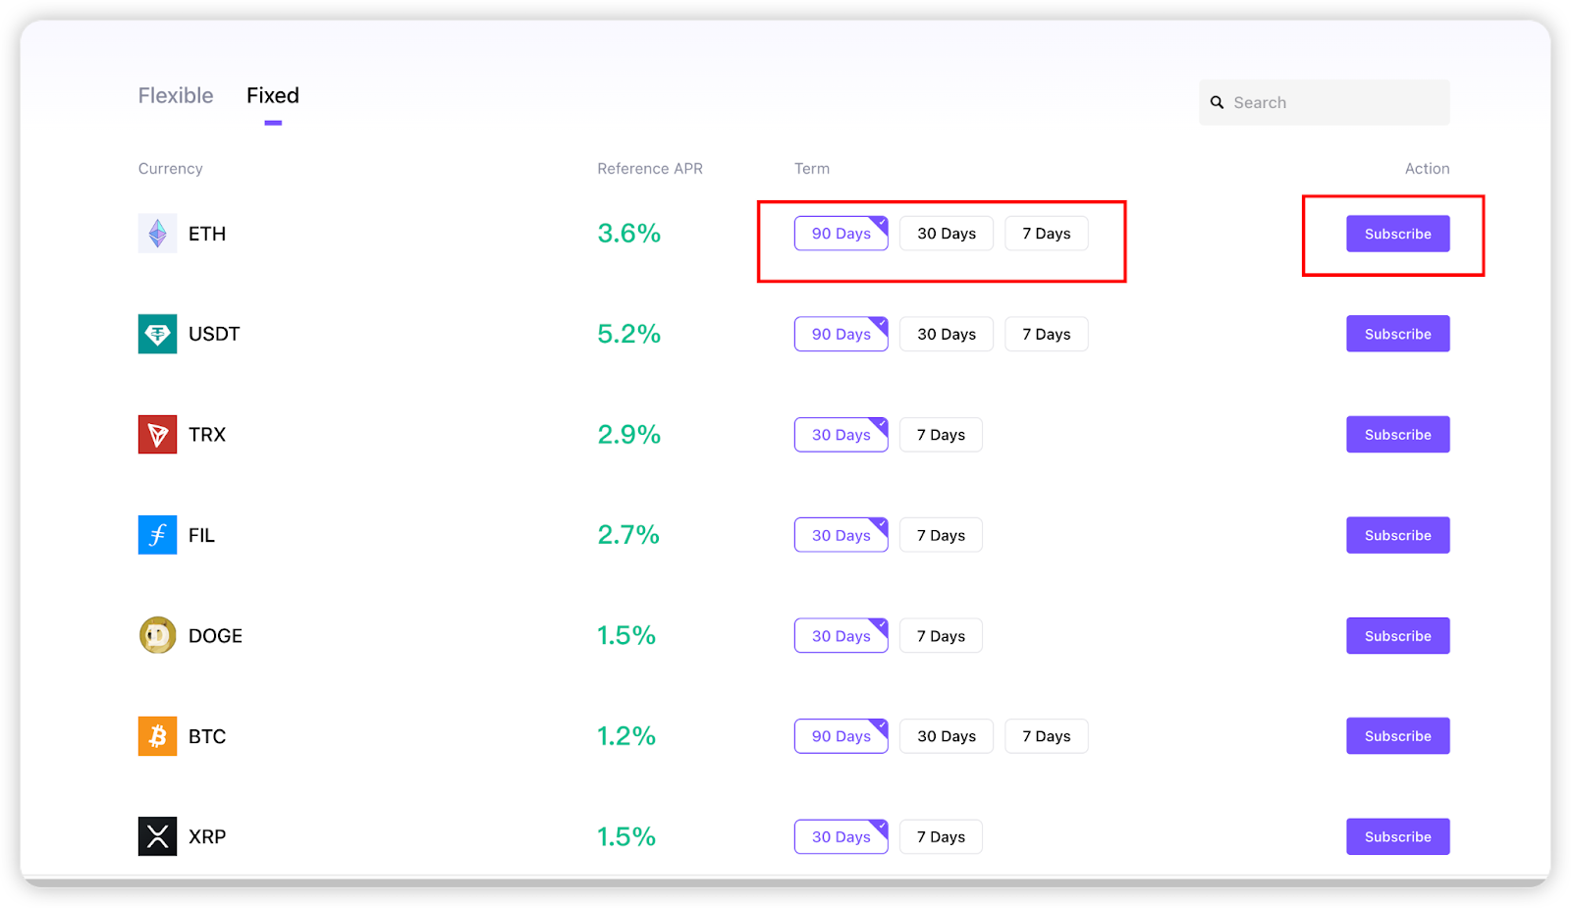Click the blue FIL Filecoin icon

157,535
